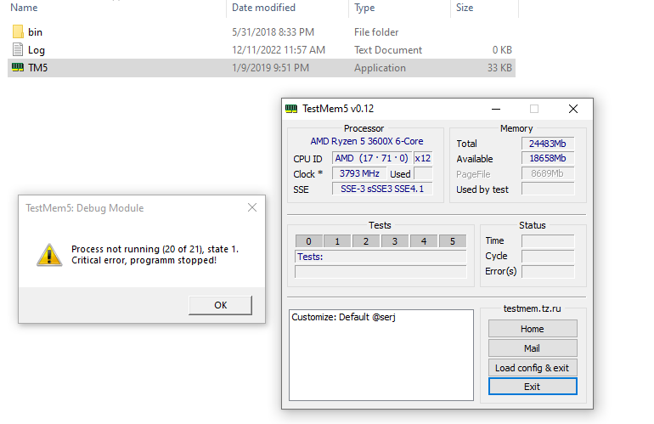This screenshot has height=424, width=654.
Task: Click the Customize: Default @serj log box
Action: [x=381, y=355]
